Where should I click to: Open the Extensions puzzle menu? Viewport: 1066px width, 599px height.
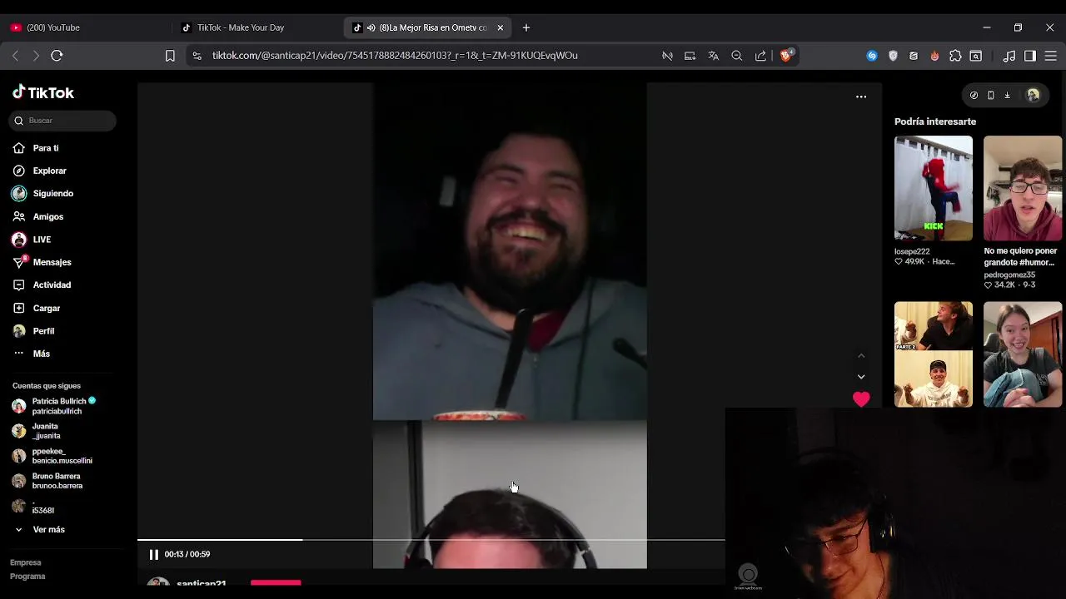pyautogui.click(x=955, y=56)
